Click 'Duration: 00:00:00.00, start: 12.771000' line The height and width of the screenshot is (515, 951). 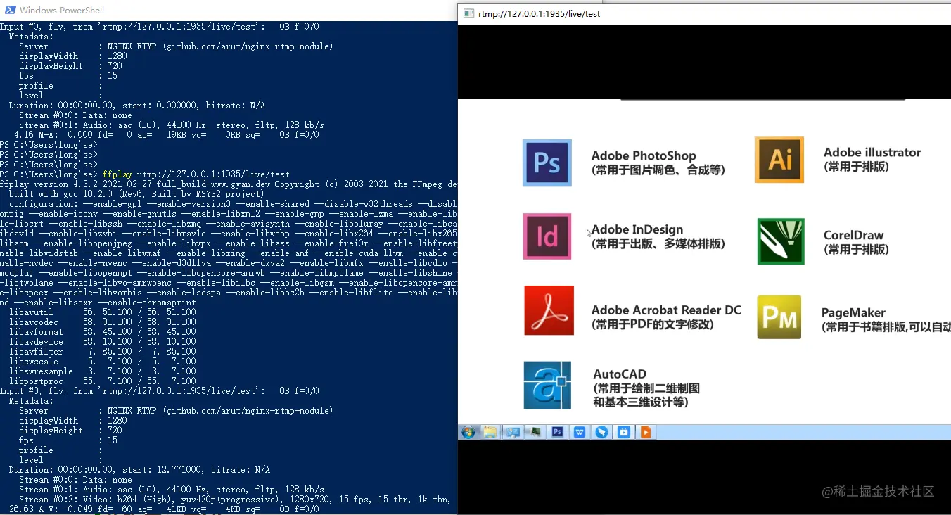click(x=139, y=469)
